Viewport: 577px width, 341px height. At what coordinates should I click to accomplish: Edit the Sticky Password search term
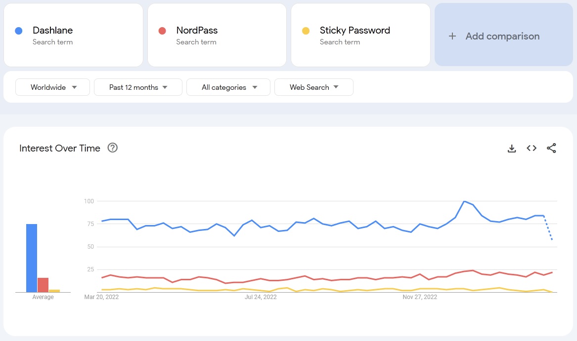point(355,31)
